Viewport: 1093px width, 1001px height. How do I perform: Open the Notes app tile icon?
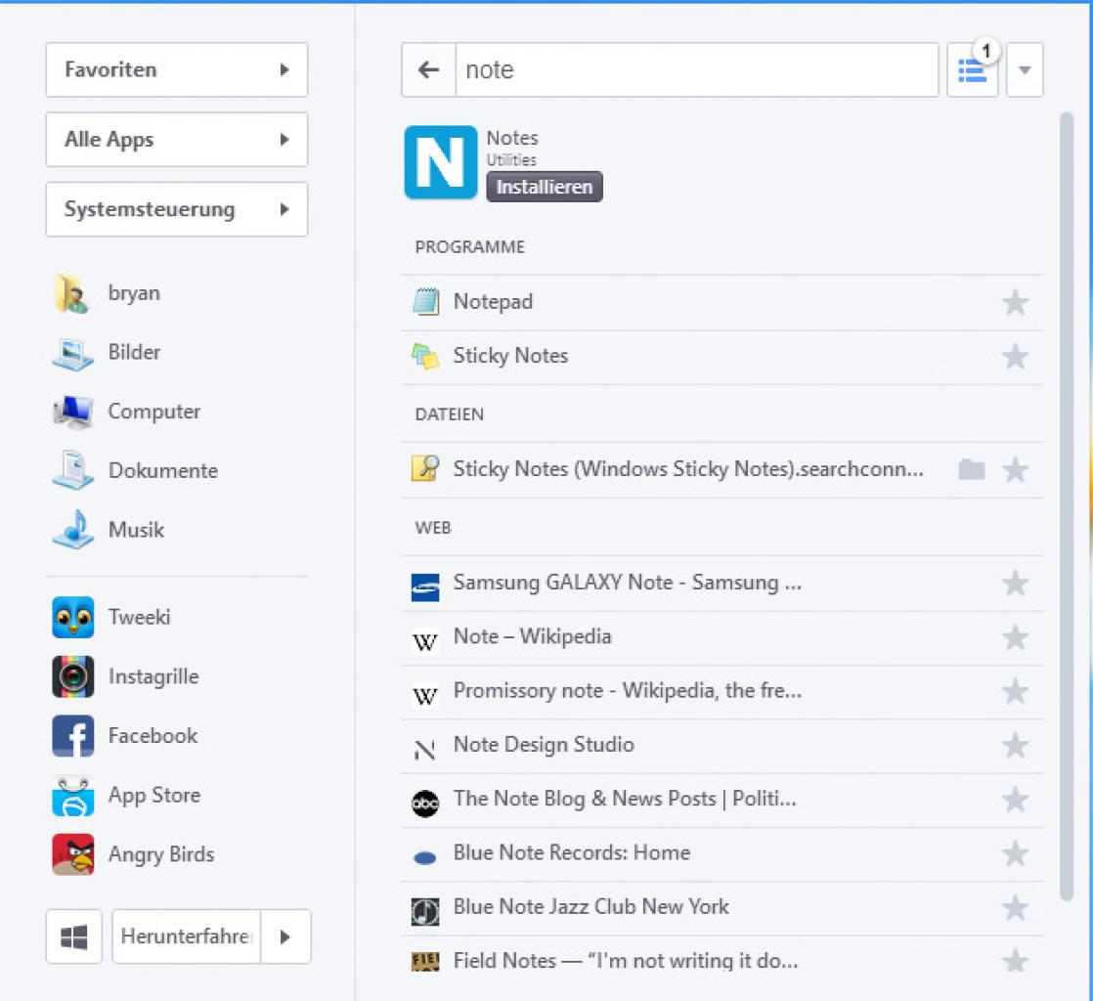pos(441,162)
